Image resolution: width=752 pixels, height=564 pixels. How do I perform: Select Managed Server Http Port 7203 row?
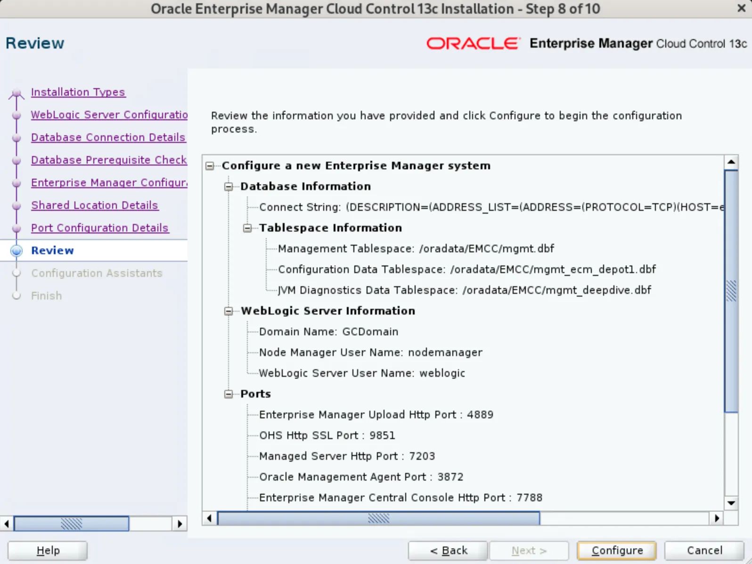click(x=347, y=456)
